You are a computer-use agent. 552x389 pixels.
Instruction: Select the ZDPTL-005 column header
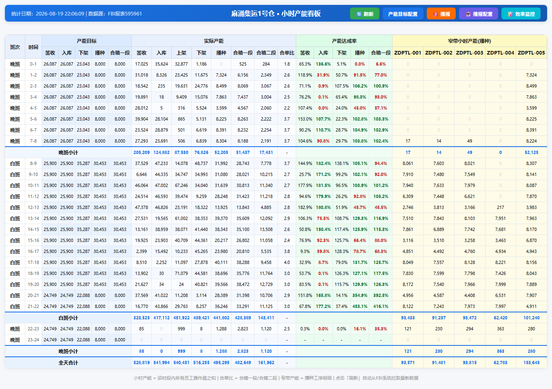pyautogui.click(x=531, y=53)
